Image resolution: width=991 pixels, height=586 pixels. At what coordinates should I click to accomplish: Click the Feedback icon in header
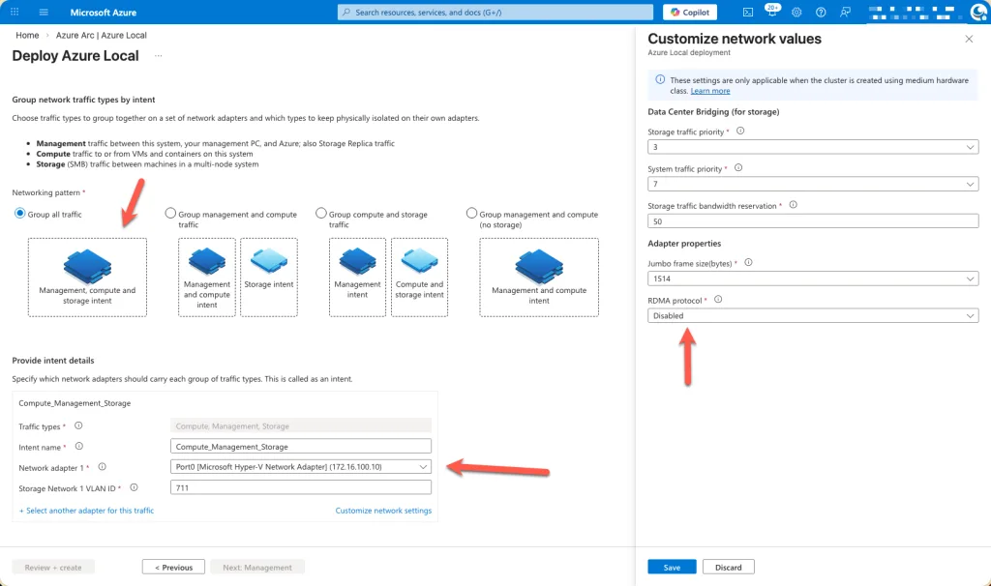point(845,13)
